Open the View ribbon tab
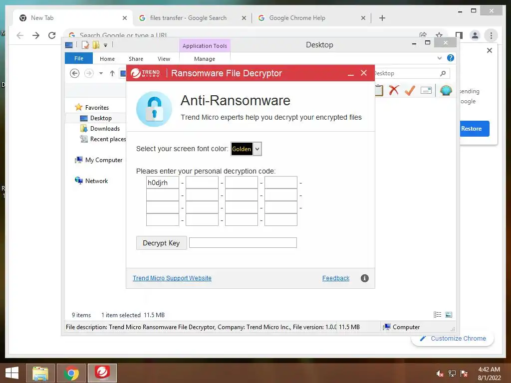The width and height of the screenshot is (511, 383). pos(164,59)
